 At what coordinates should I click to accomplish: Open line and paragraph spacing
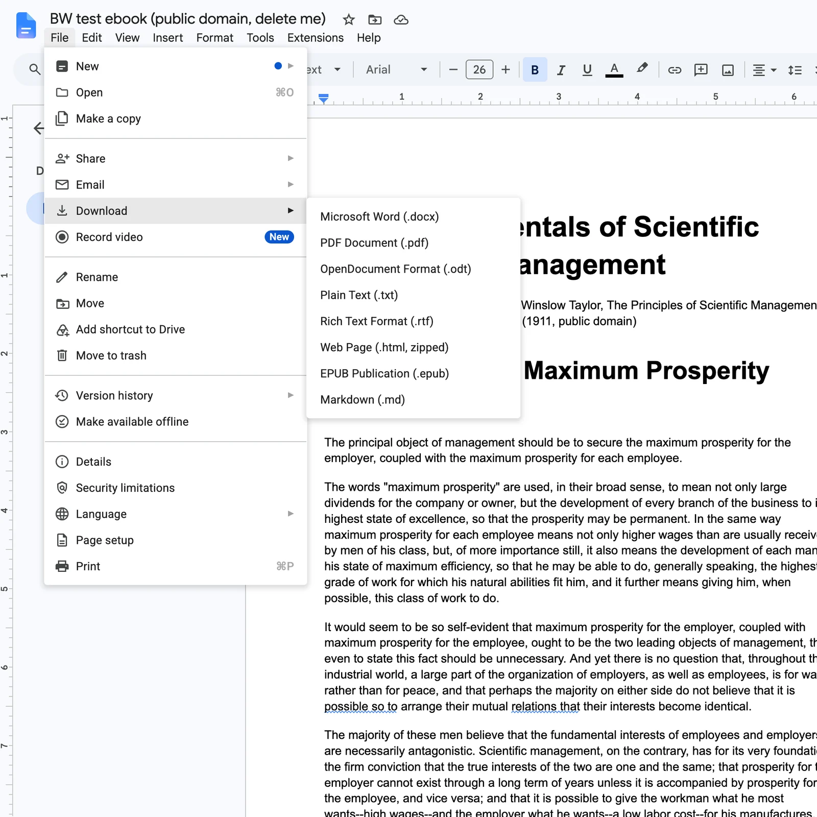coord(795,70)
